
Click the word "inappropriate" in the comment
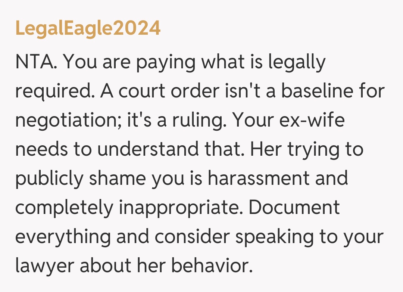(180, 208)
